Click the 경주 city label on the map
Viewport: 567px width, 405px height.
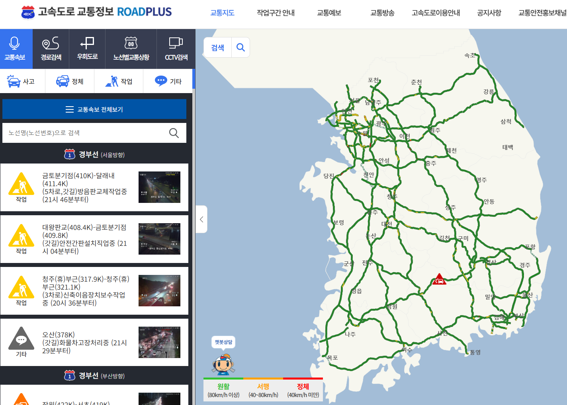tap(525, 265)
